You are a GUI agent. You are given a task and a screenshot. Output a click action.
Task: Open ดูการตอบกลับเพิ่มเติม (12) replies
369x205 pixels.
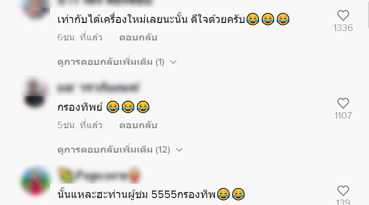(113, 150)
